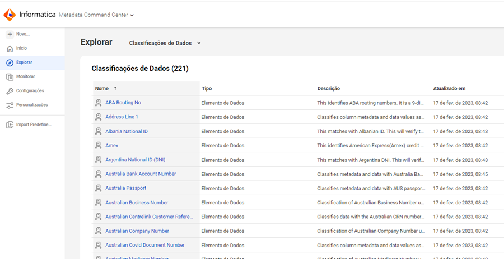The width and height of the screenshot is (504, 259).
Task: Click the Configurações wrench icon
Action: click(x=10, y=91)
